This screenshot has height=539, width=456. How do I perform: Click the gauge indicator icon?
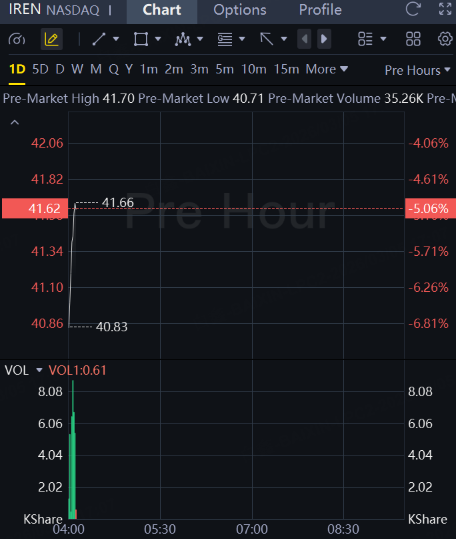17,39
